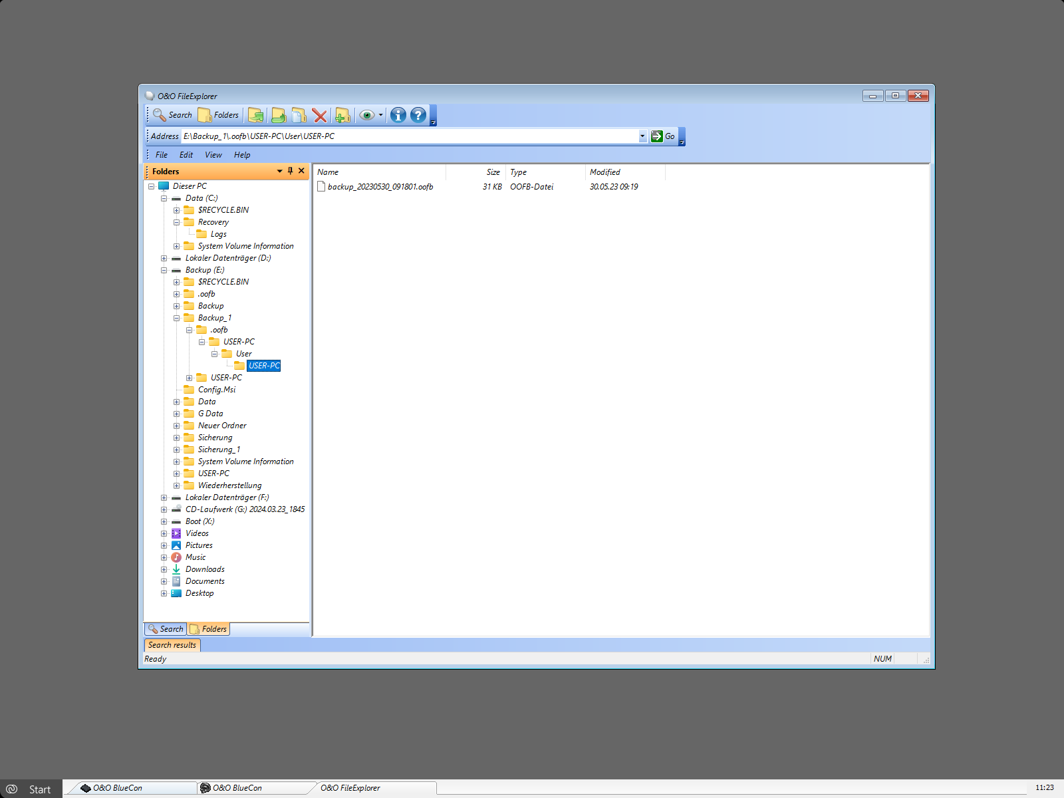Open the Edit menu
The width and height of the screenshot is (1064, 798).
tap(186, 155)
